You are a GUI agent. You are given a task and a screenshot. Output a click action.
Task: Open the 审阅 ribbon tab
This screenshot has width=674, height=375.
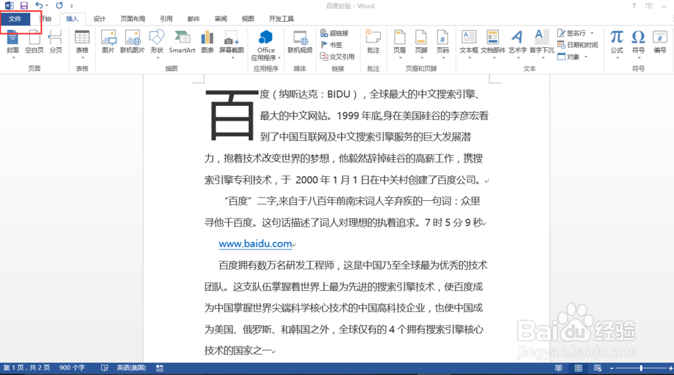pyautogui.click(x=221, y=19)
